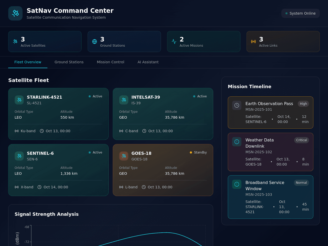Click the Active status on SENTINEL-6
The height and width of the screenshot is (246, 328).
tap(95, 152)
